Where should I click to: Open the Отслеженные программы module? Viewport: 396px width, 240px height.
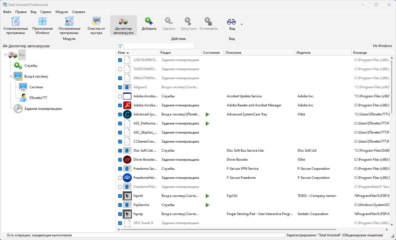tap(69, 25)
